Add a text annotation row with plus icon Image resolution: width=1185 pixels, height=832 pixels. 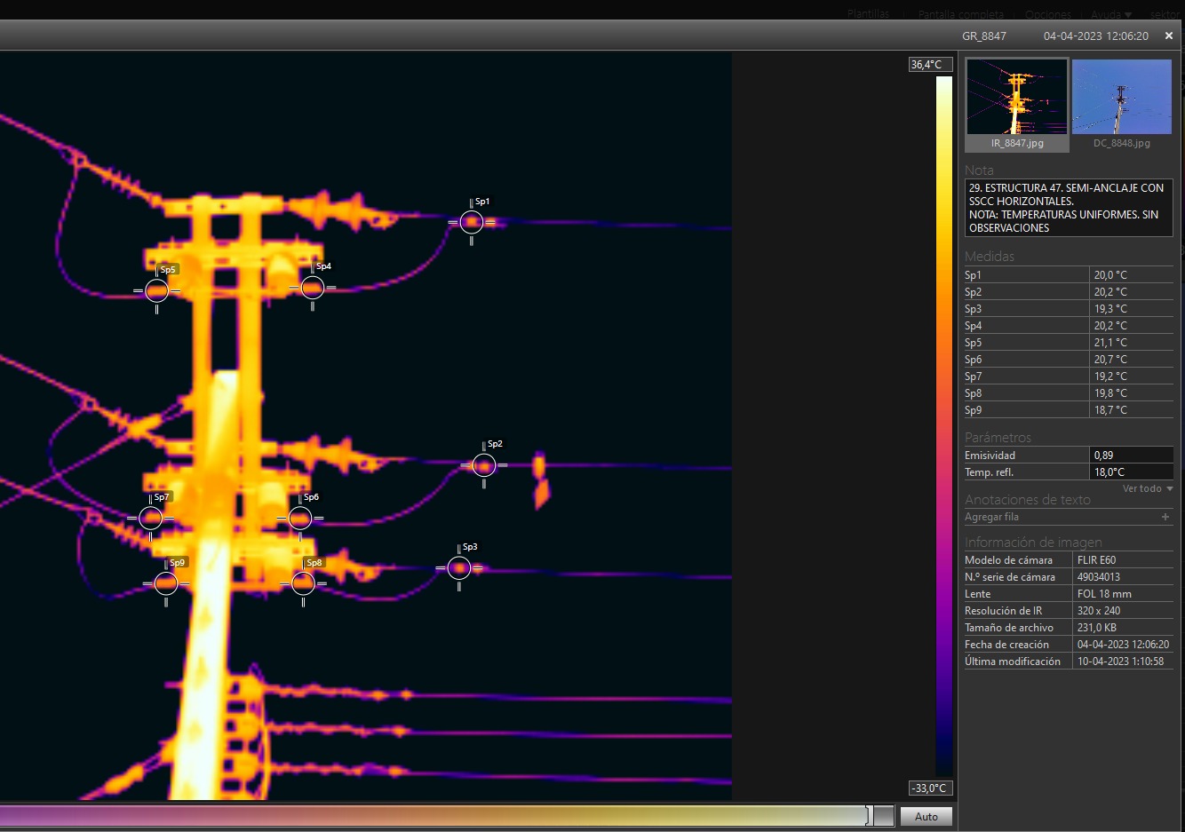[1165, 517]
